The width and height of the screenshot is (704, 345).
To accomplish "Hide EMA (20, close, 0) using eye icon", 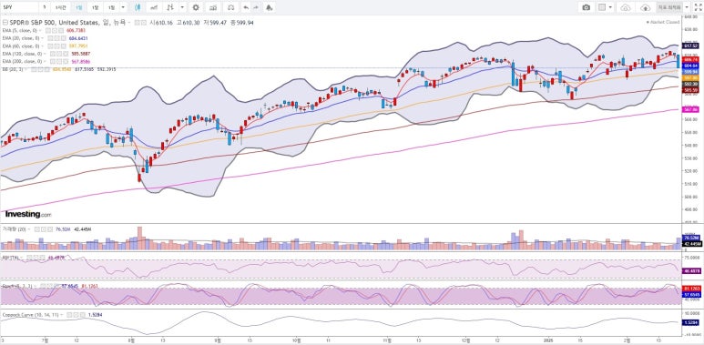I will [x=50, y=38].
